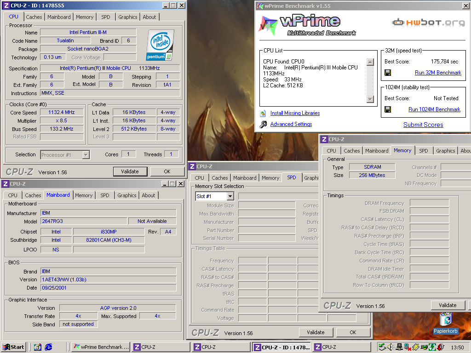471x353 pixels.
Task: Click BIOS Version field 1AET43WW (1.03b)
Action: (109, 279)
